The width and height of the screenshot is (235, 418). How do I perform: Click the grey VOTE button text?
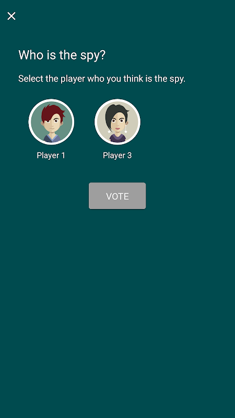pos(117,196)
